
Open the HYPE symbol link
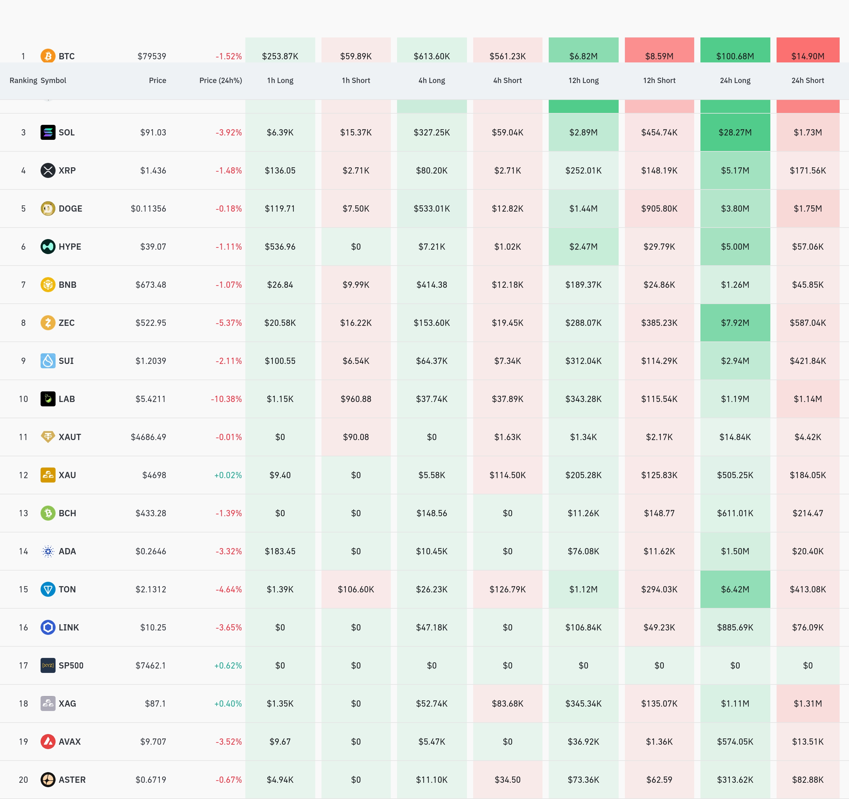[70, 246]
